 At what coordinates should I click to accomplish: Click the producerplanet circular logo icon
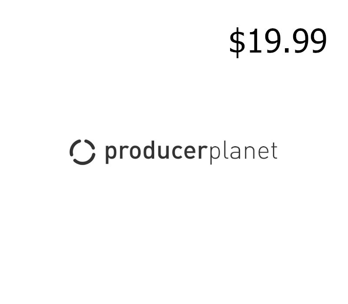point(82,152)
